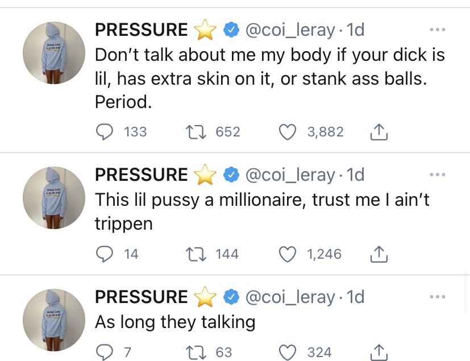Viewport: 470px width, 361px height.
Task: Reply to the 'As long they talking' tweet
Action: point(105,352)
